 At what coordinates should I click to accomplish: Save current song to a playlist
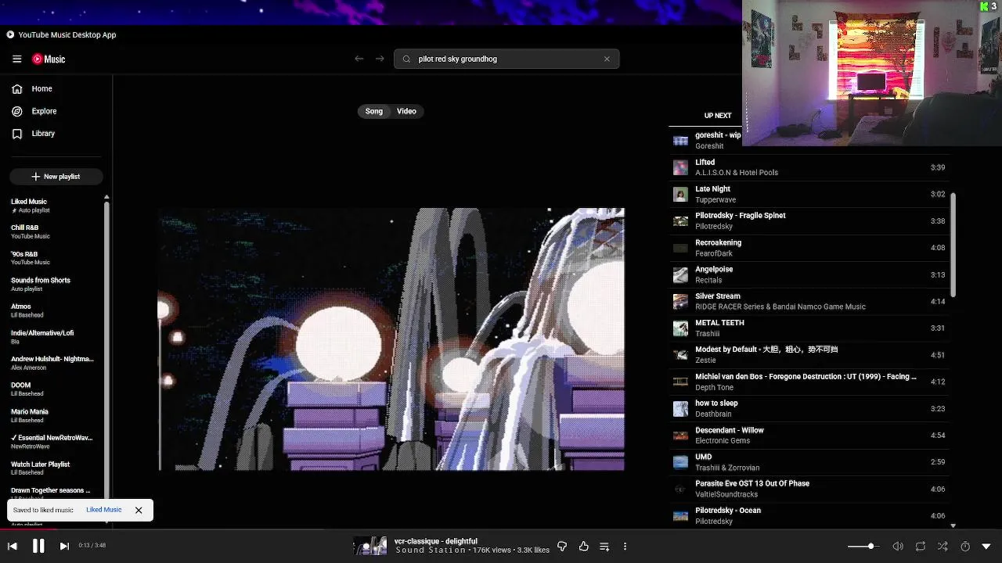[x=604, y=547]
